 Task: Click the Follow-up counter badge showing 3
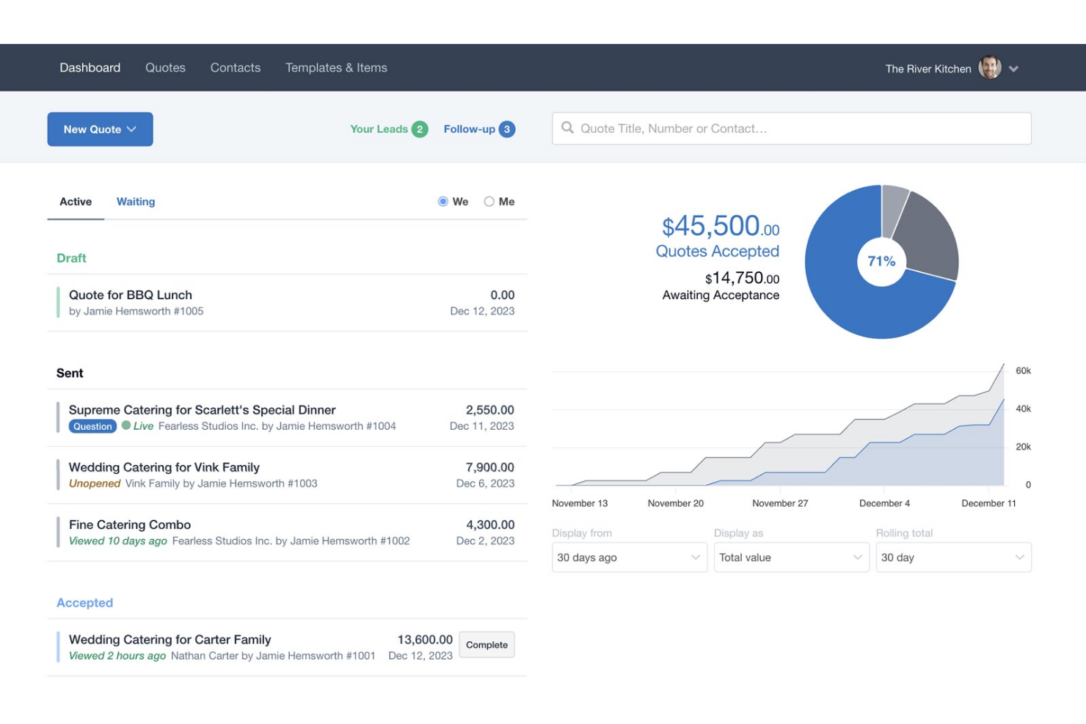(x=506, y=128)
